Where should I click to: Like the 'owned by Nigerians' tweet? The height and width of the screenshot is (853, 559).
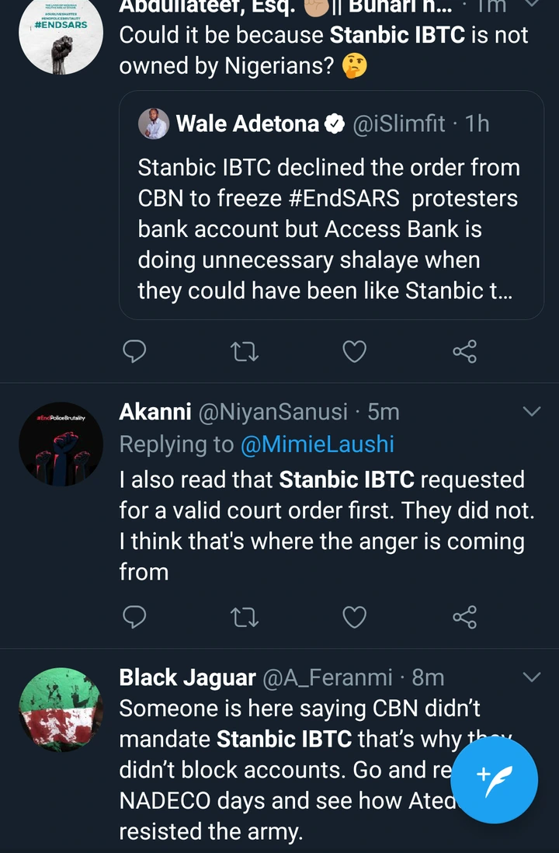[355, 352]
